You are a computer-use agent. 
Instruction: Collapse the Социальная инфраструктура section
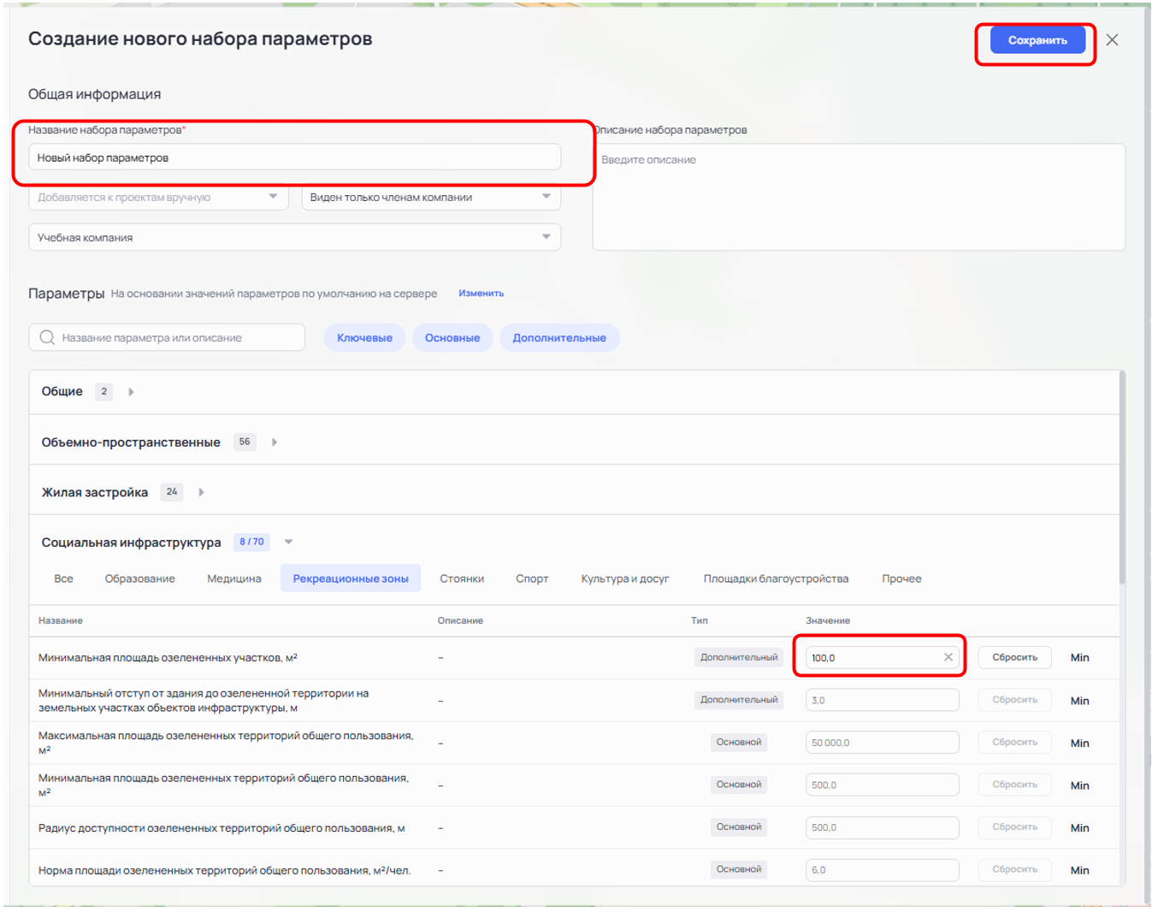coord(288,542)
